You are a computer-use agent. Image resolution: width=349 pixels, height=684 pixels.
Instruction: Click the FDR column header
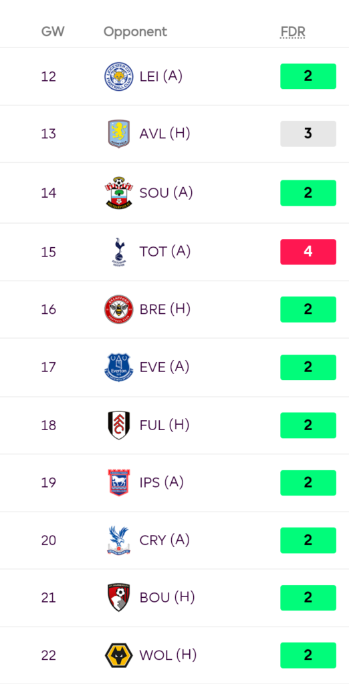point(293,32)
